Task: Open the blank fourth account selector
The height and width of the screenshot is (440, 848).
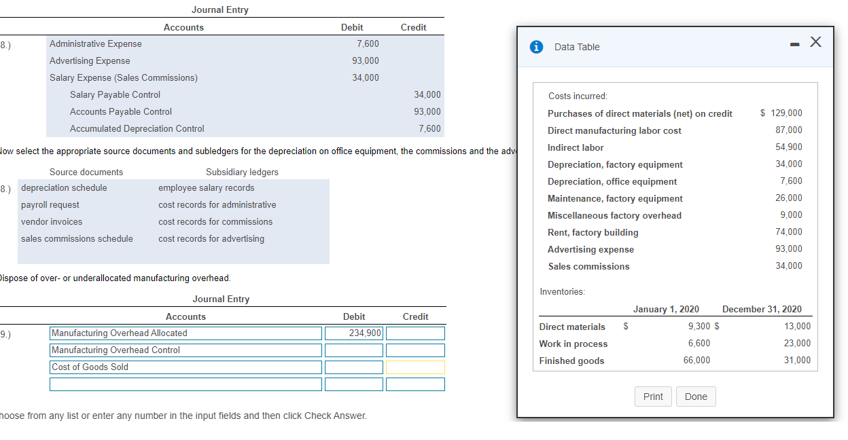Action: coord(185,384)
